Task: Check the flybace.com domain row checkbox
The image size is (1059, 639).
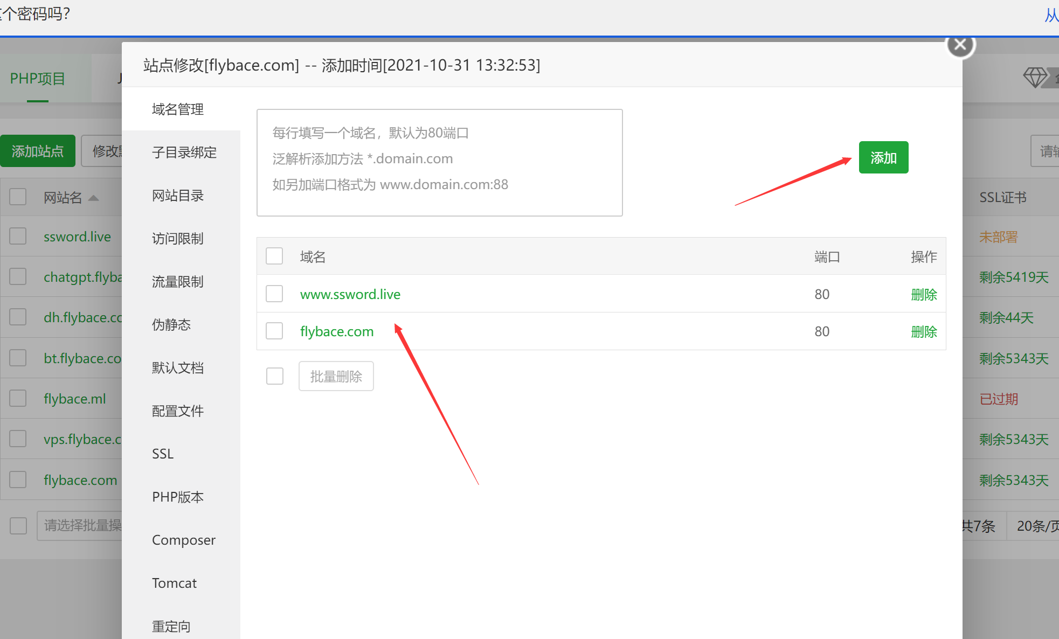Action: click(274, 331)
